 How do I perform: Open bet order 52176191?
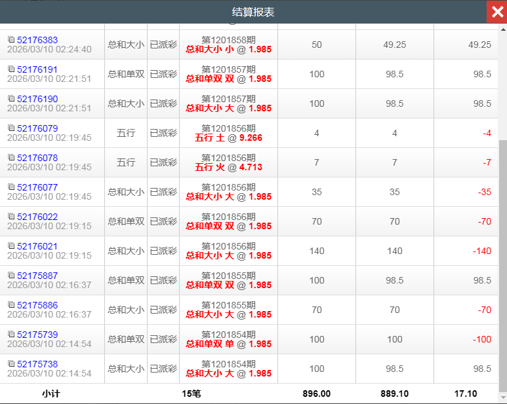37,69
